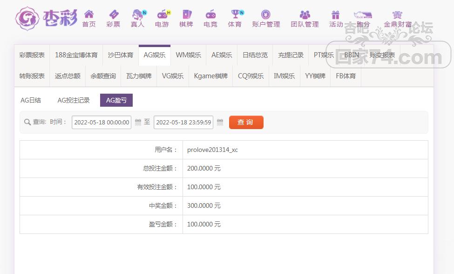454x274 pixels.
Task: Open the 体育 trophy icon
Action: (x=235, y=14)
